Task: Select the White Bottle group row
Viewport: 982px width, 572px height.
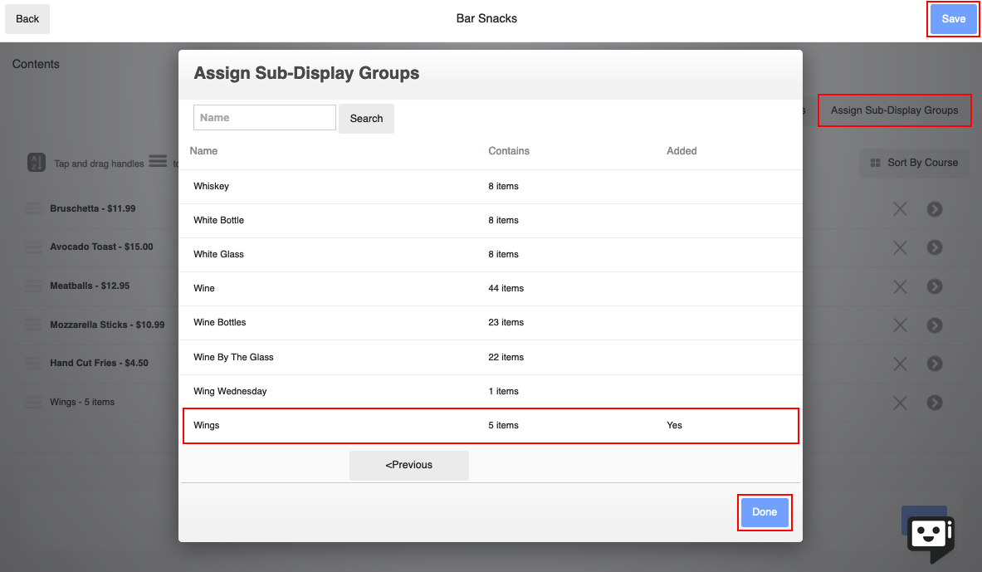Action: pos(491,221)
